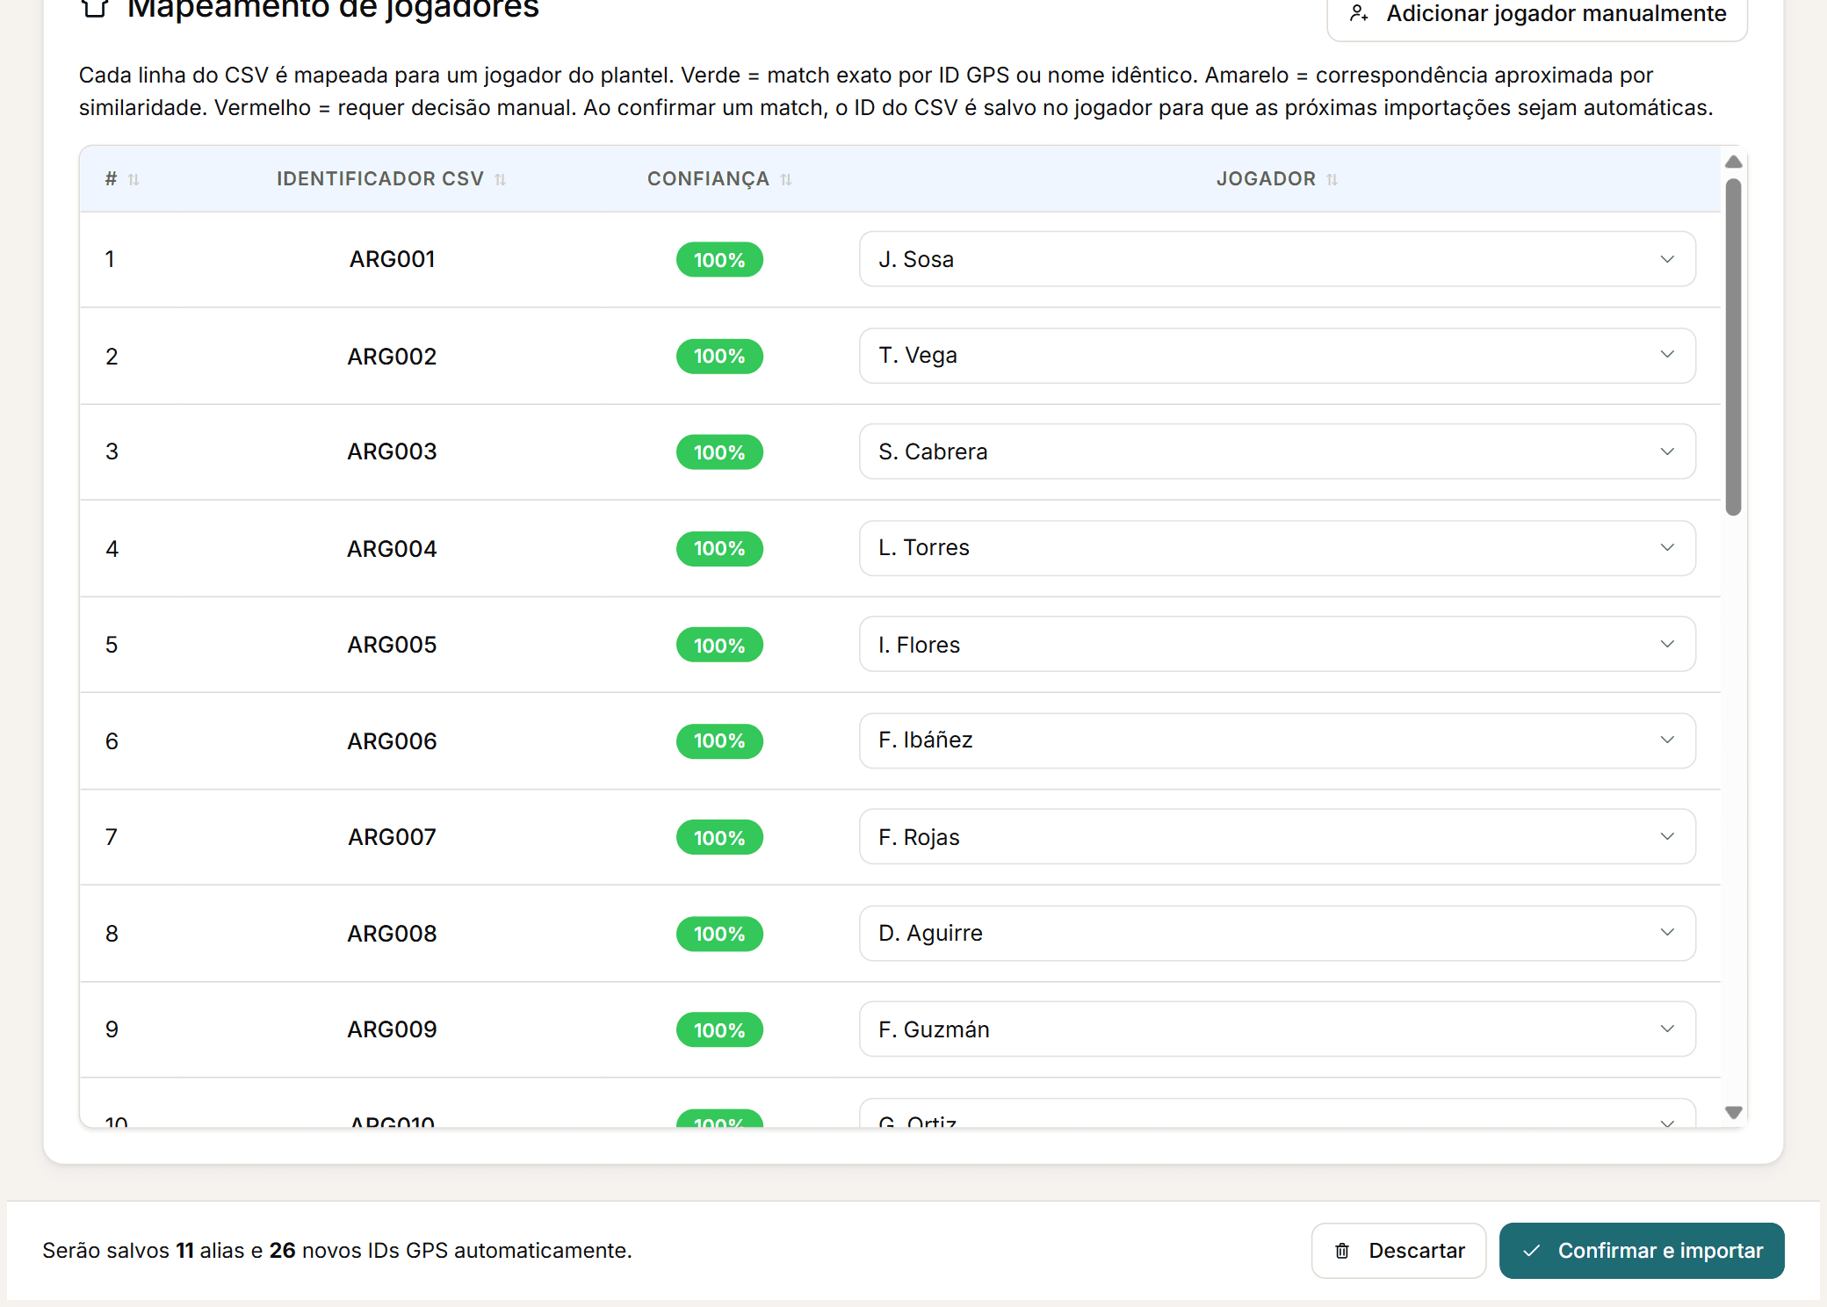This screenshot has height=1307, width=1827.
Task: Select the ARG009 identifier cell
Action: coord(393,1029)
